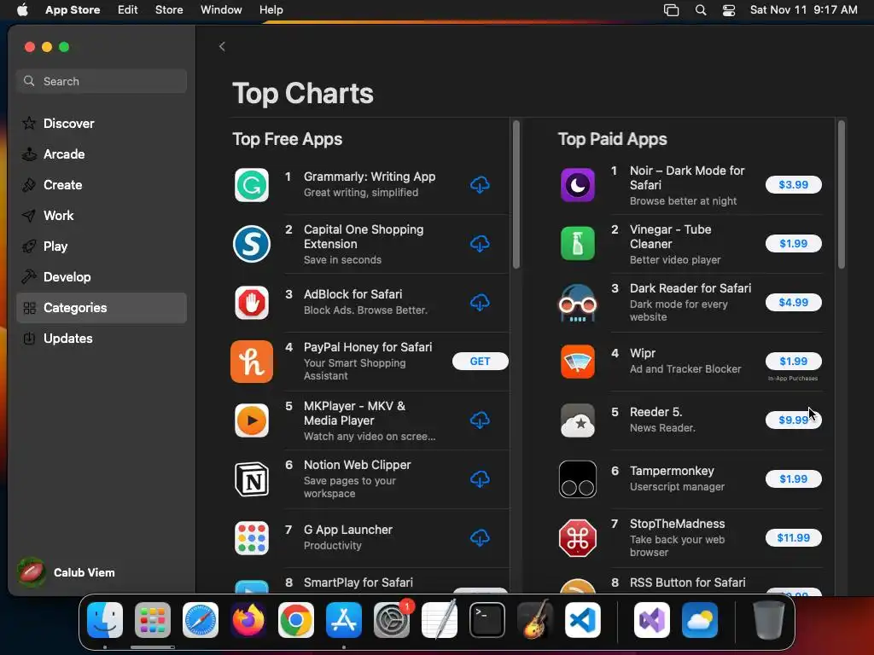Open MKPlayer app icon

click(x=252, y=420)
